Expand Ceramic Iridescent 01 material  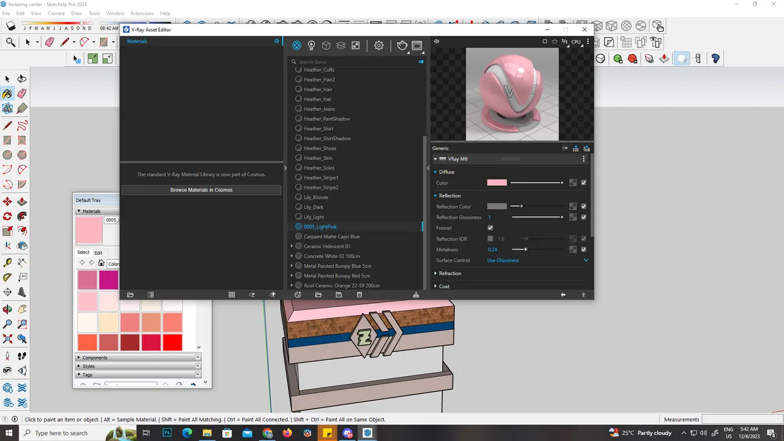292,246
